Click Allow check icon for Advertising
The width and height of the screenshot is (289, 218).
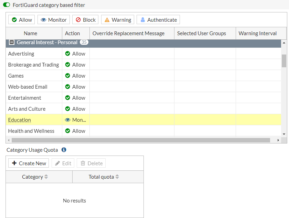(68, 53)
